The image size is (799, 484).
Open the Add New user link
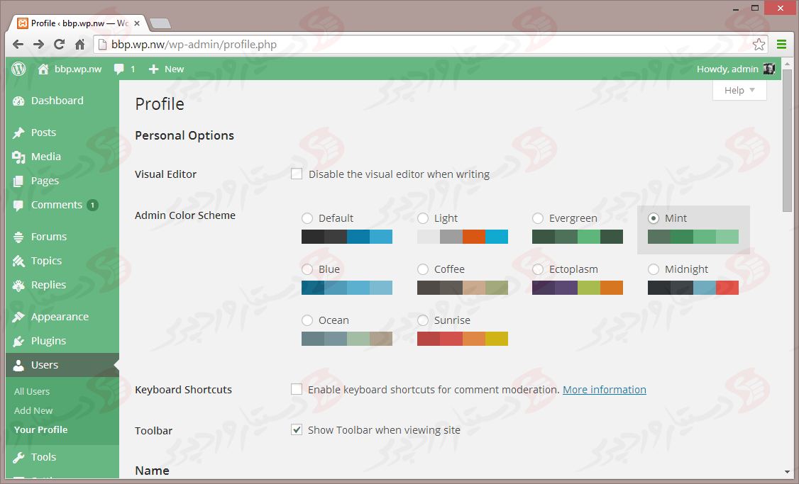pos(33,410)
